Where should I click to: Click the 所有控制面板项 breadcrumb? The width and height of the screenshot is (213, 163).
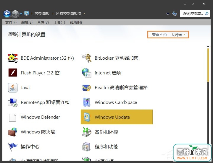pyautogui.click(x=69, y=14)
